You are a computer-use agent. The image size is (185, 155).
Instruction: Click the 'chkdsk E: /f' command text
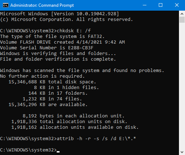[74, 31]
